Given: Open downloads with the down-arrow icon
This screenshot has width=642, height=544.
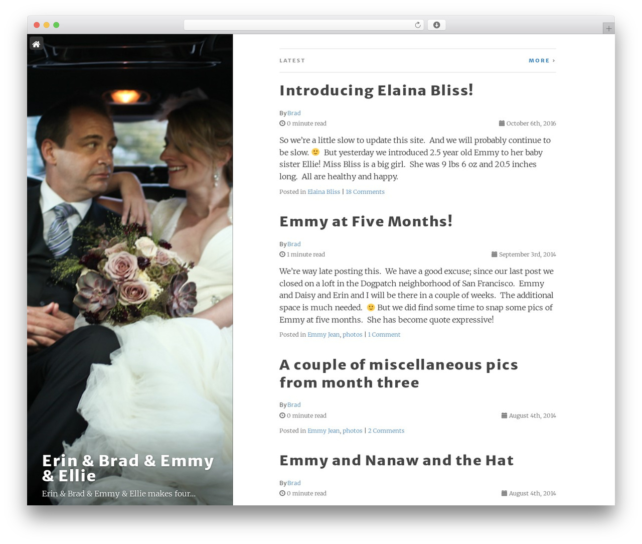Looking at the screenshot, I should pyautogui.click(x=436, y=25).
